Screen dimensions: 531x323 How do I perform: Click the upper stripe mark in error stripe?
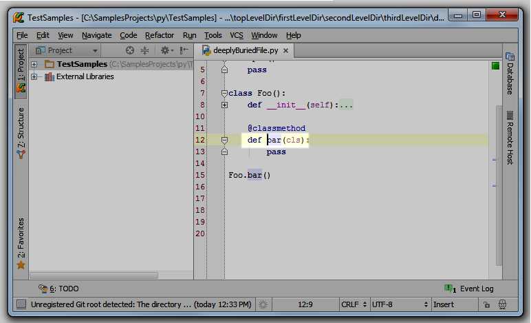[494, 159]
